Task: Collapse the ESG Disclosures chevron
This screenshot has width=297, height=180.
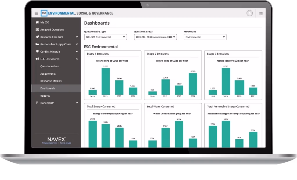Action: coord(77,59)
